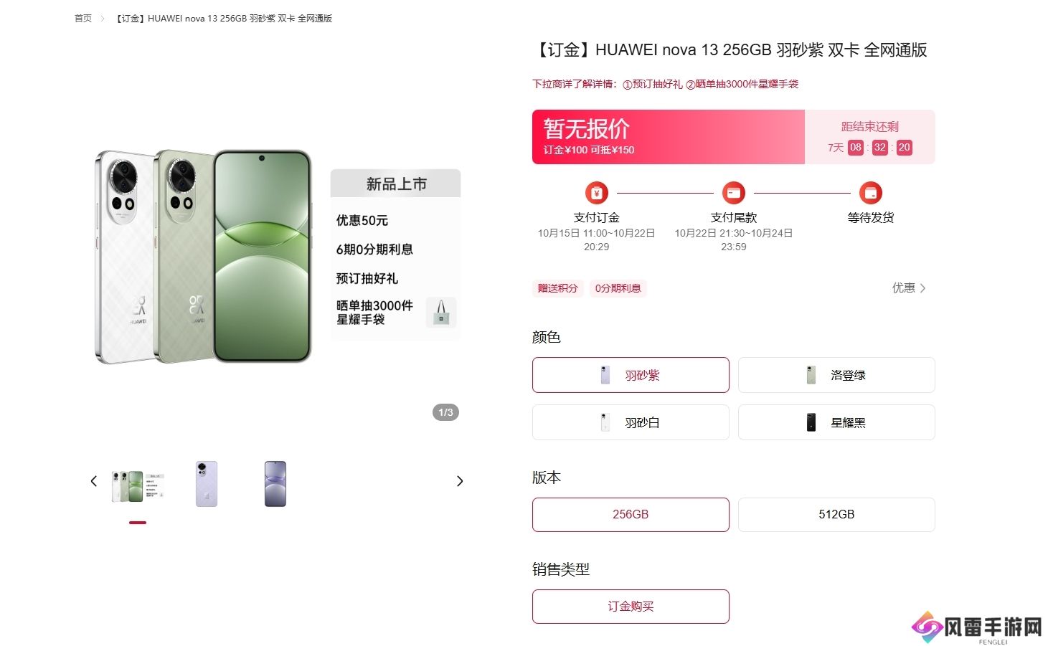Select the 洛登绿 color option

click(836, 375)
